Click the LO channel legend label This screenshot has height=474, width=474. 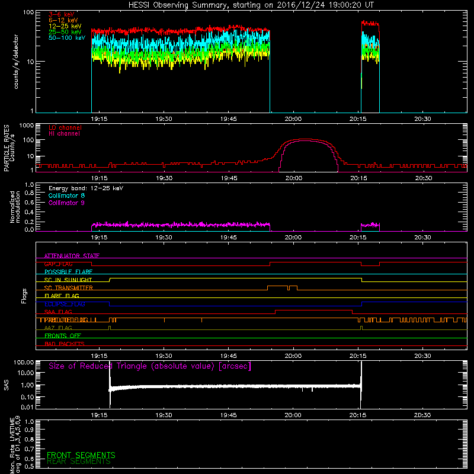click(65, 127)
